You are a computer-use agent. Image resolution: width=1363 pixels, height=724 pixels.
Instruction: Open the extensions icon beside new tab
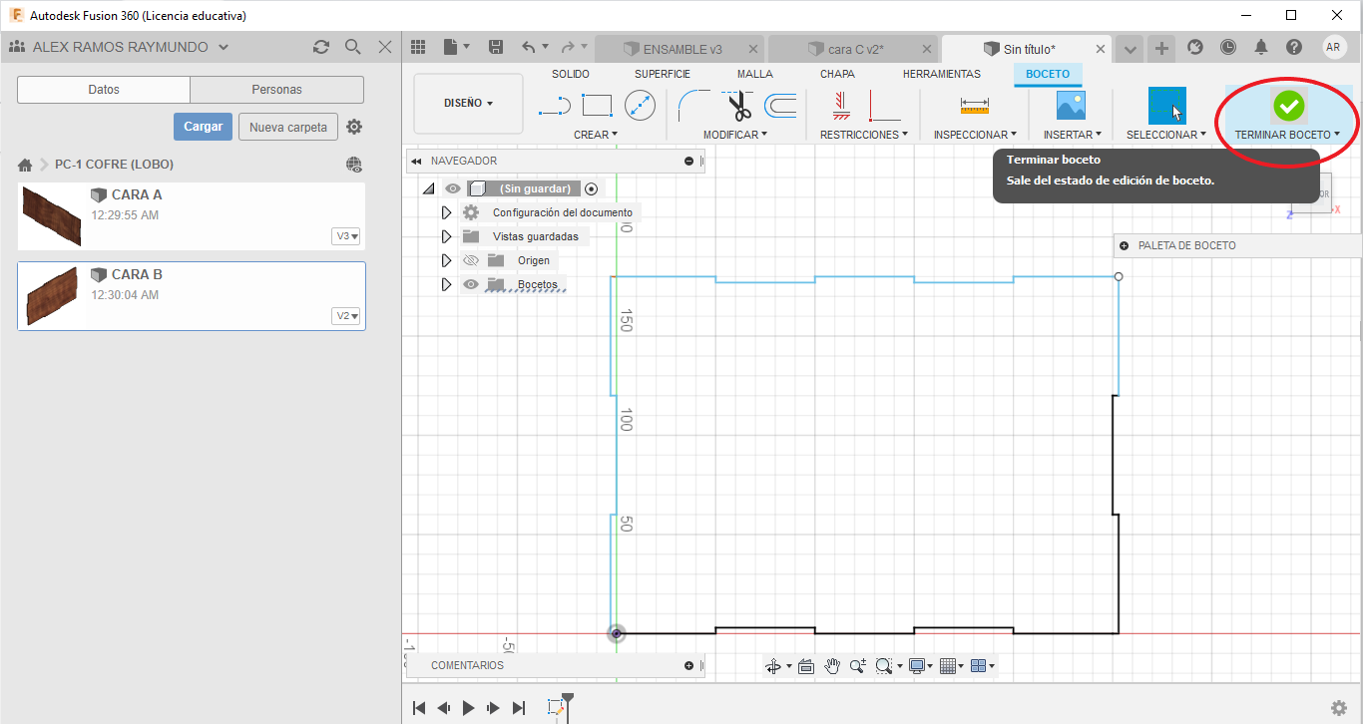coord(1194,47)
